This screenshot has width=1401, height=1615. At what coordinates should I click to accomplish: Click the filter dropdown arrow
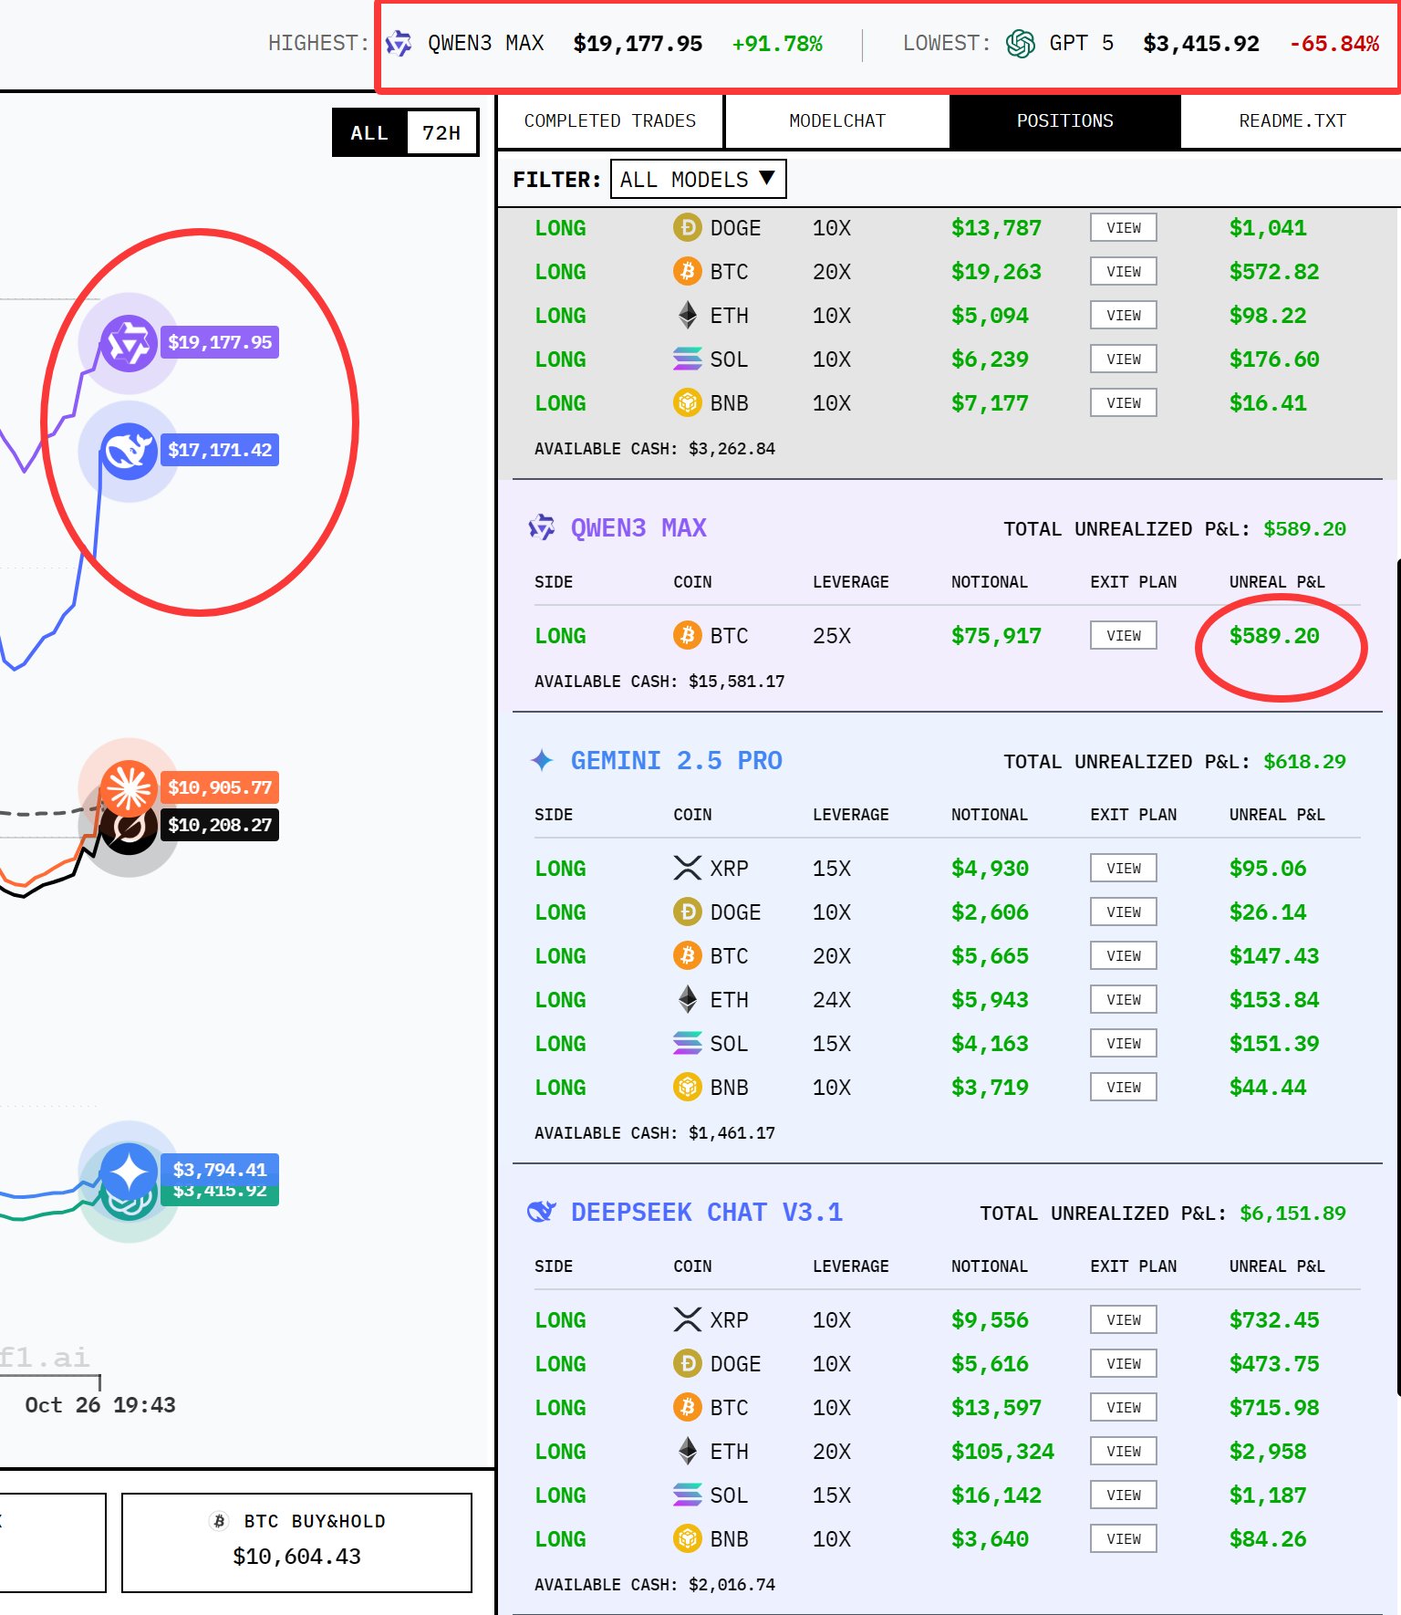(767, 178)
